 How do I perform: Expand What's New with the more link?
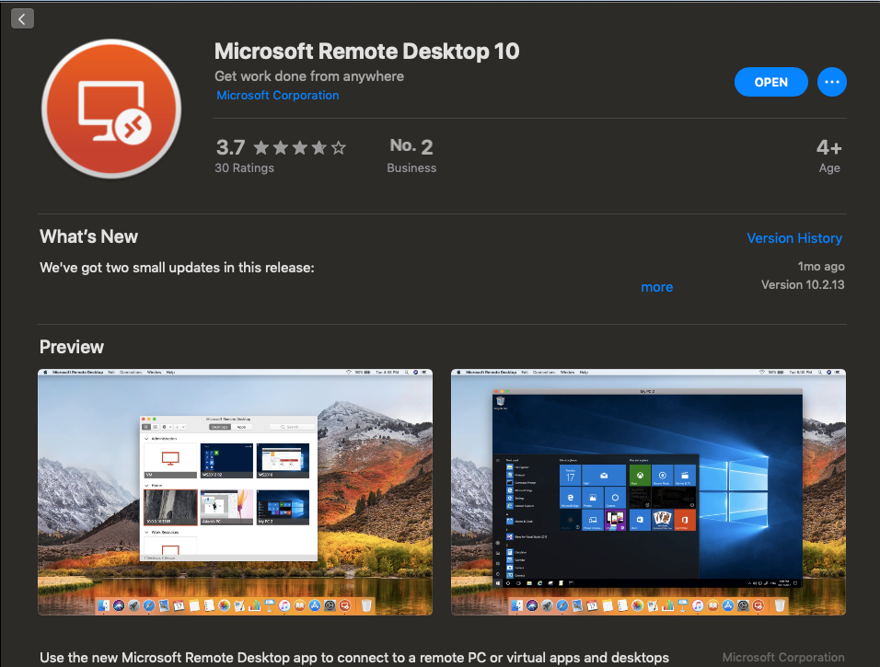[656, 287]
